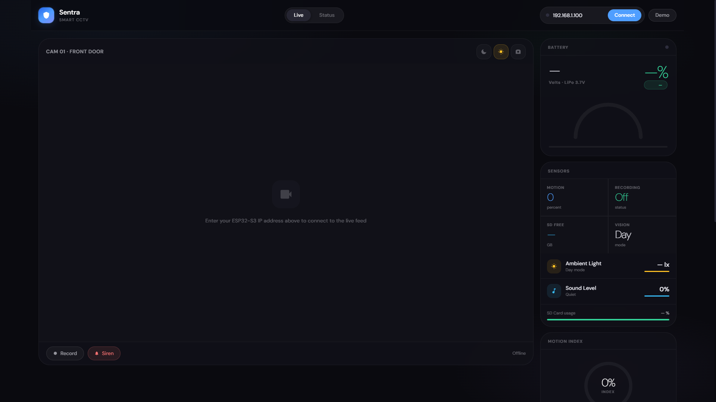
Task: Click the Volts · LiPo 3.7V label
Action: click(x=567, y=83)
